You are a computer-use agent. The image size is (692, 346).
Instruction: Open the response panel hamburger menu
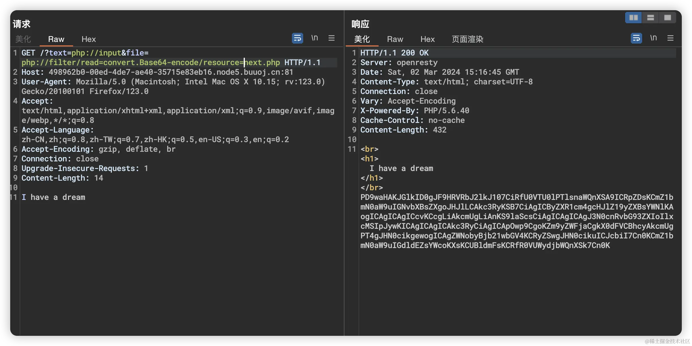tap(670, 38)
